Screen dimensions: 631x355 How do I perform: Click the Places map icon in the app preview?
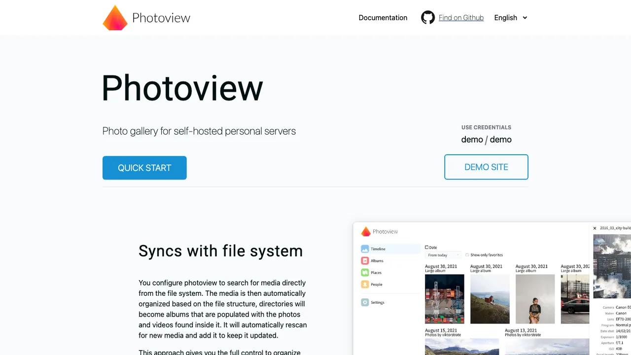click(365, 273)
